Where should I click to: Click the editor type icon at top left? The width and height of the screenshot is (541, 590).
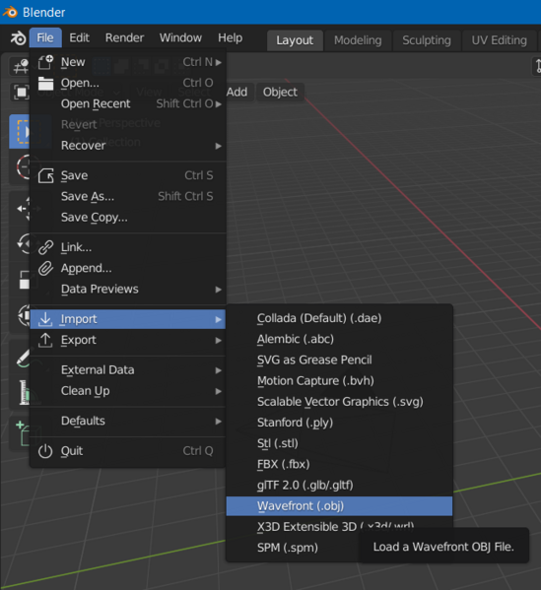pyautogui.click(x=21, y=67)
